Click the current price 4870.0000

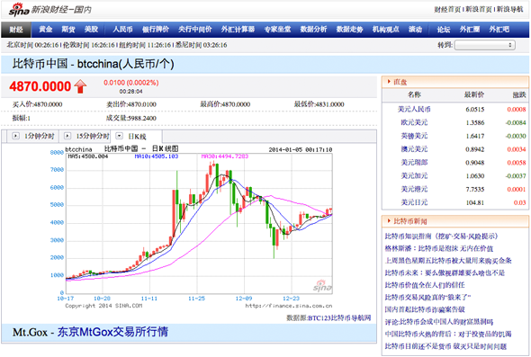[40, 86]
